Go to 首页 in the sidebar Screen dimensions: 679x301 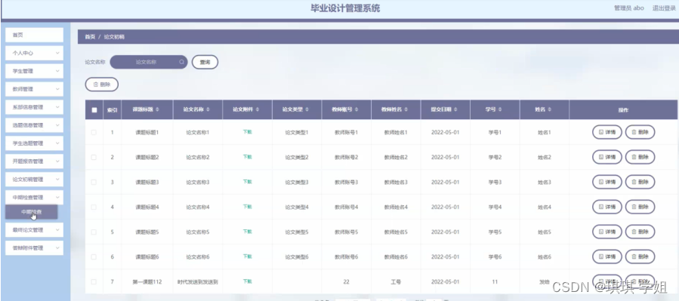(34, 35)
